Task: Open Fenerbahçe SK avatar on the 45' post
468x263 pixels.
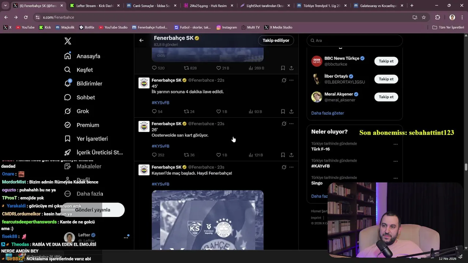Action: pyautogui.click(x=144, y=83)
